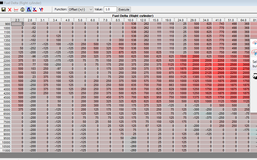Screen dimensions: 257x160
Task: Click the balance scales icon
Action: 22,10
